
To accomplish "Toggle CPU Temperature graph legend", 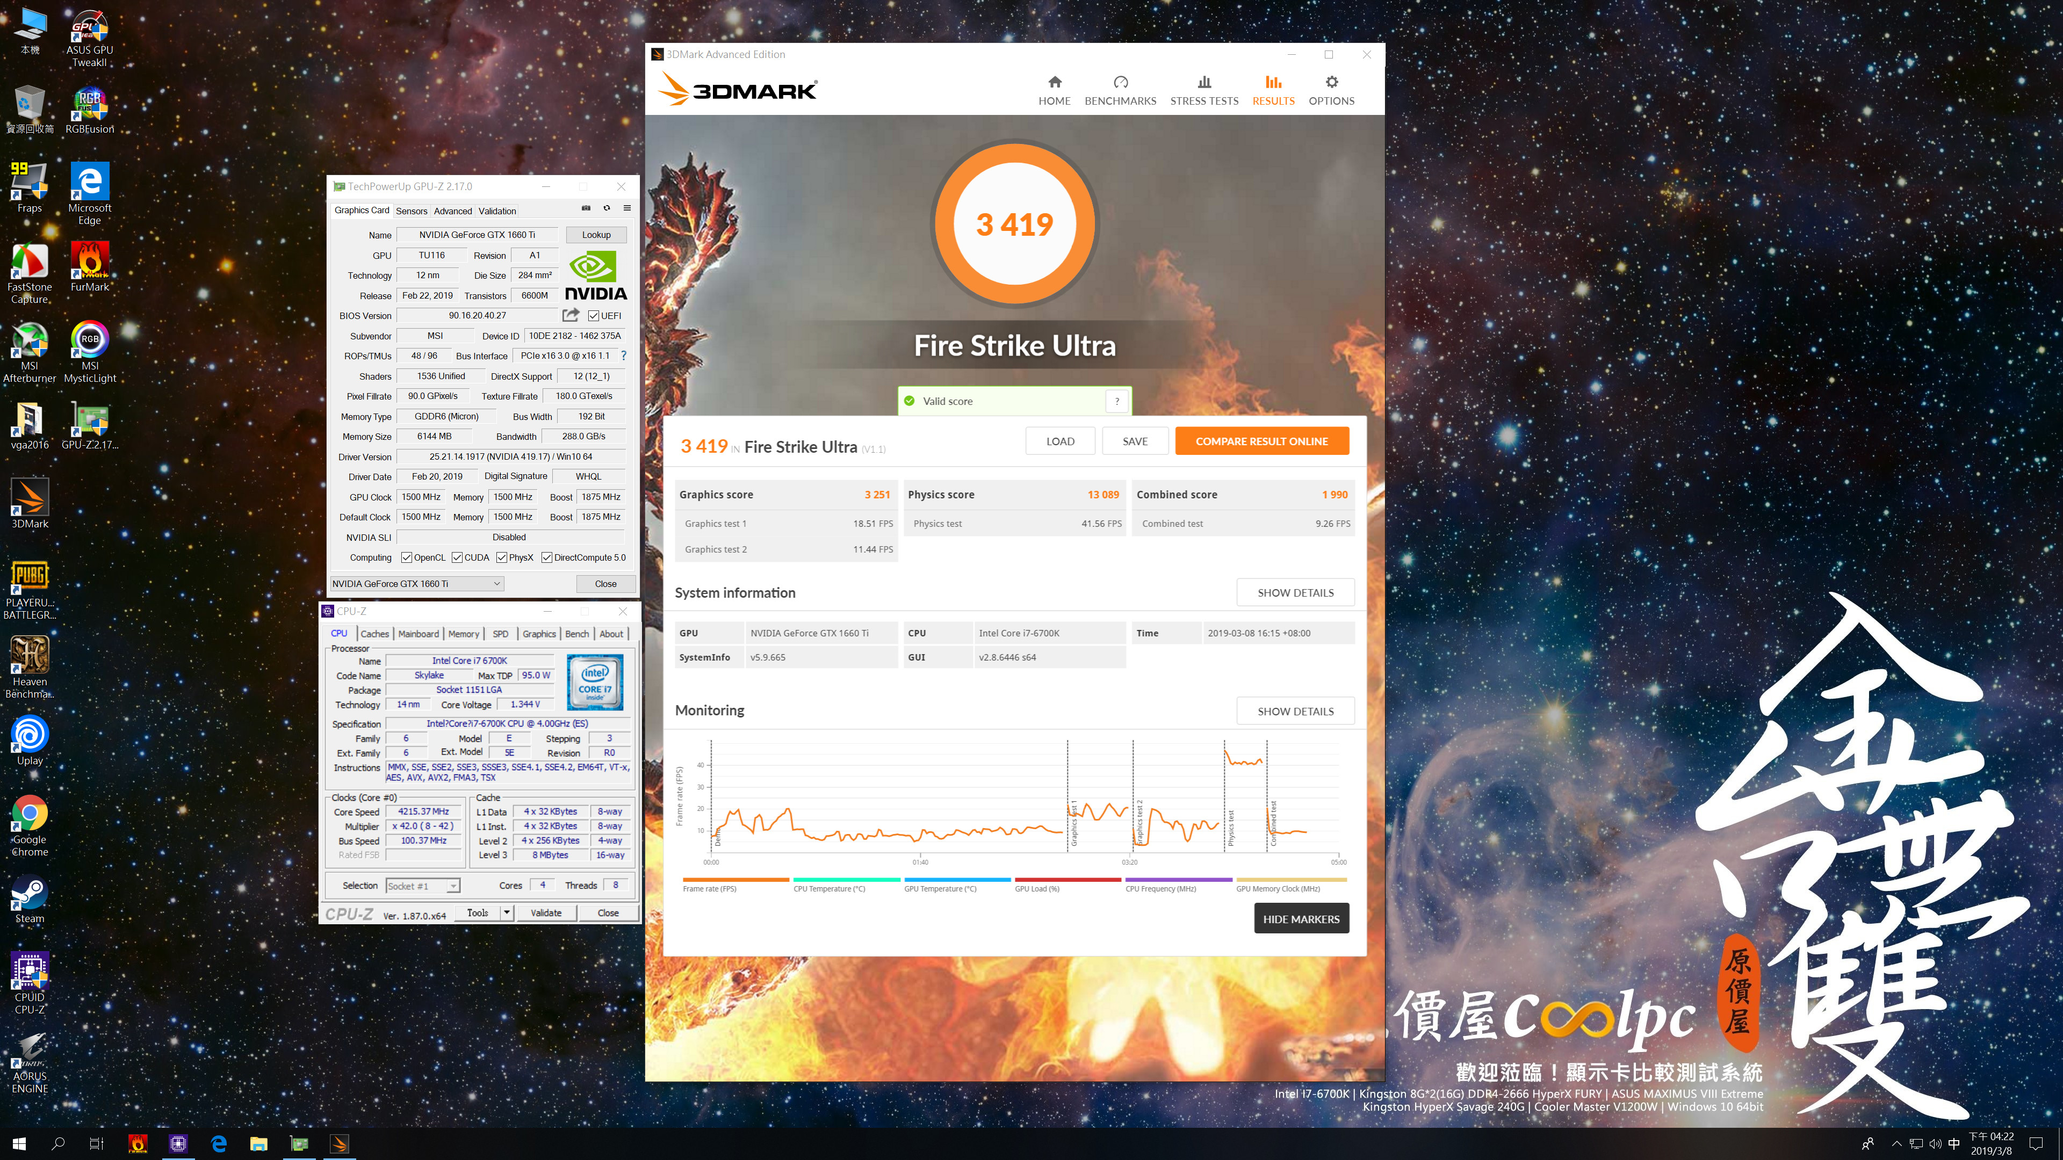I will 846,885.
